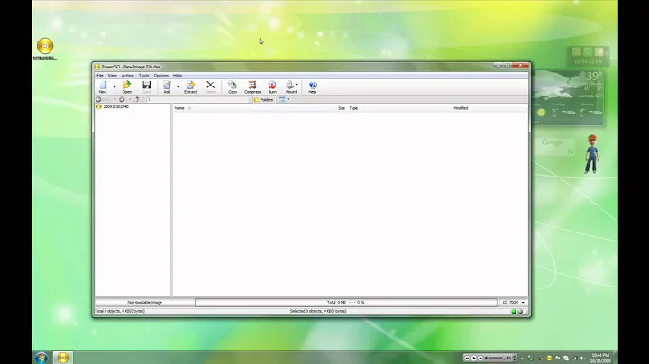Open the View menu
This screenshot has width=649, height=364.
pos(112,76)
